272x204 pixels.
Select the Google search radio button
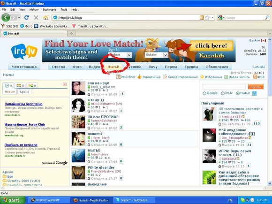pyautogui.click(x=204, y=93)
